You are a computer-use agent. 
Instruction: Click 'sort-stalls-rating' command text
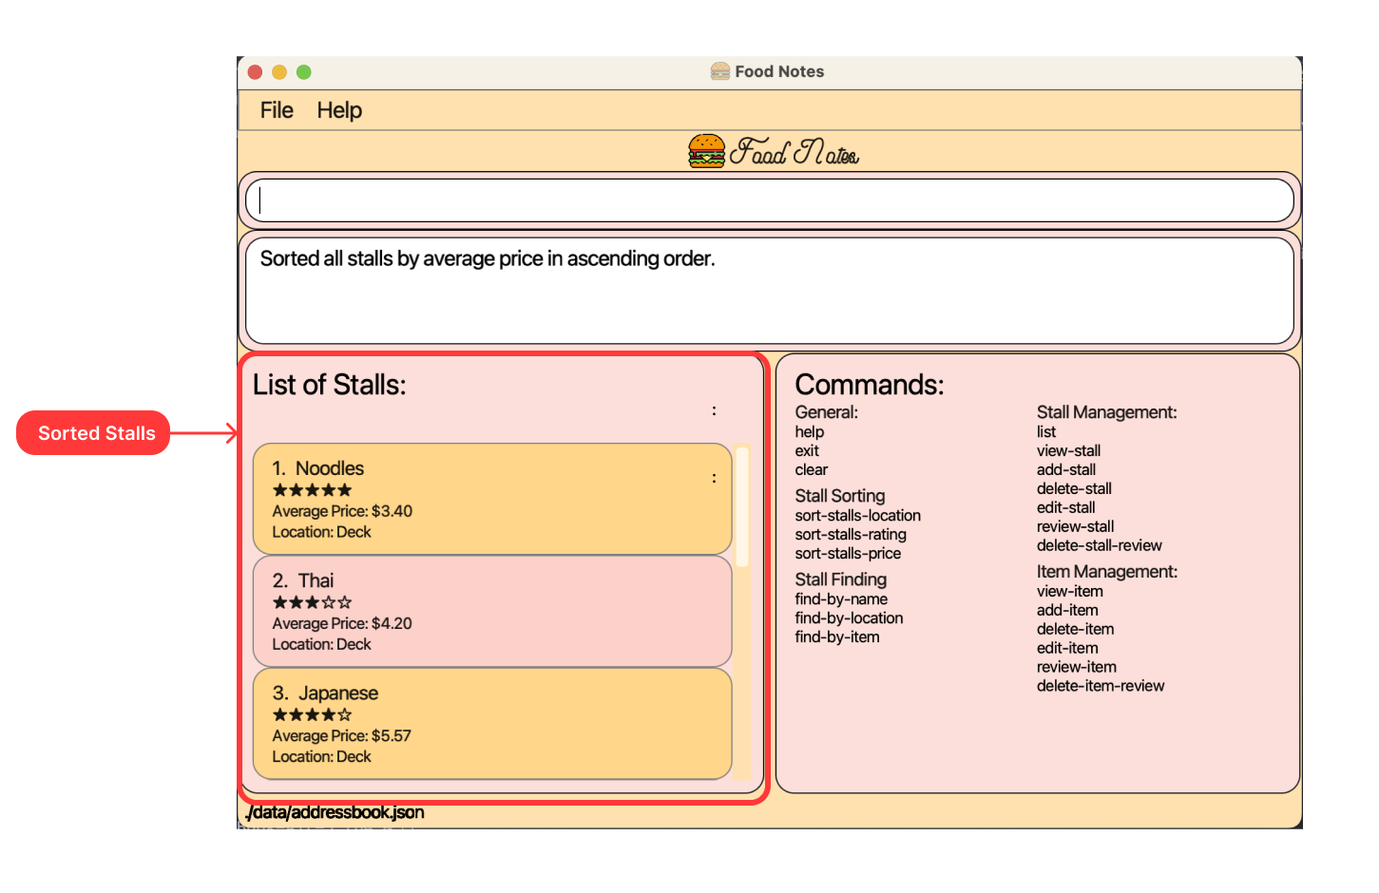(851, 534)
